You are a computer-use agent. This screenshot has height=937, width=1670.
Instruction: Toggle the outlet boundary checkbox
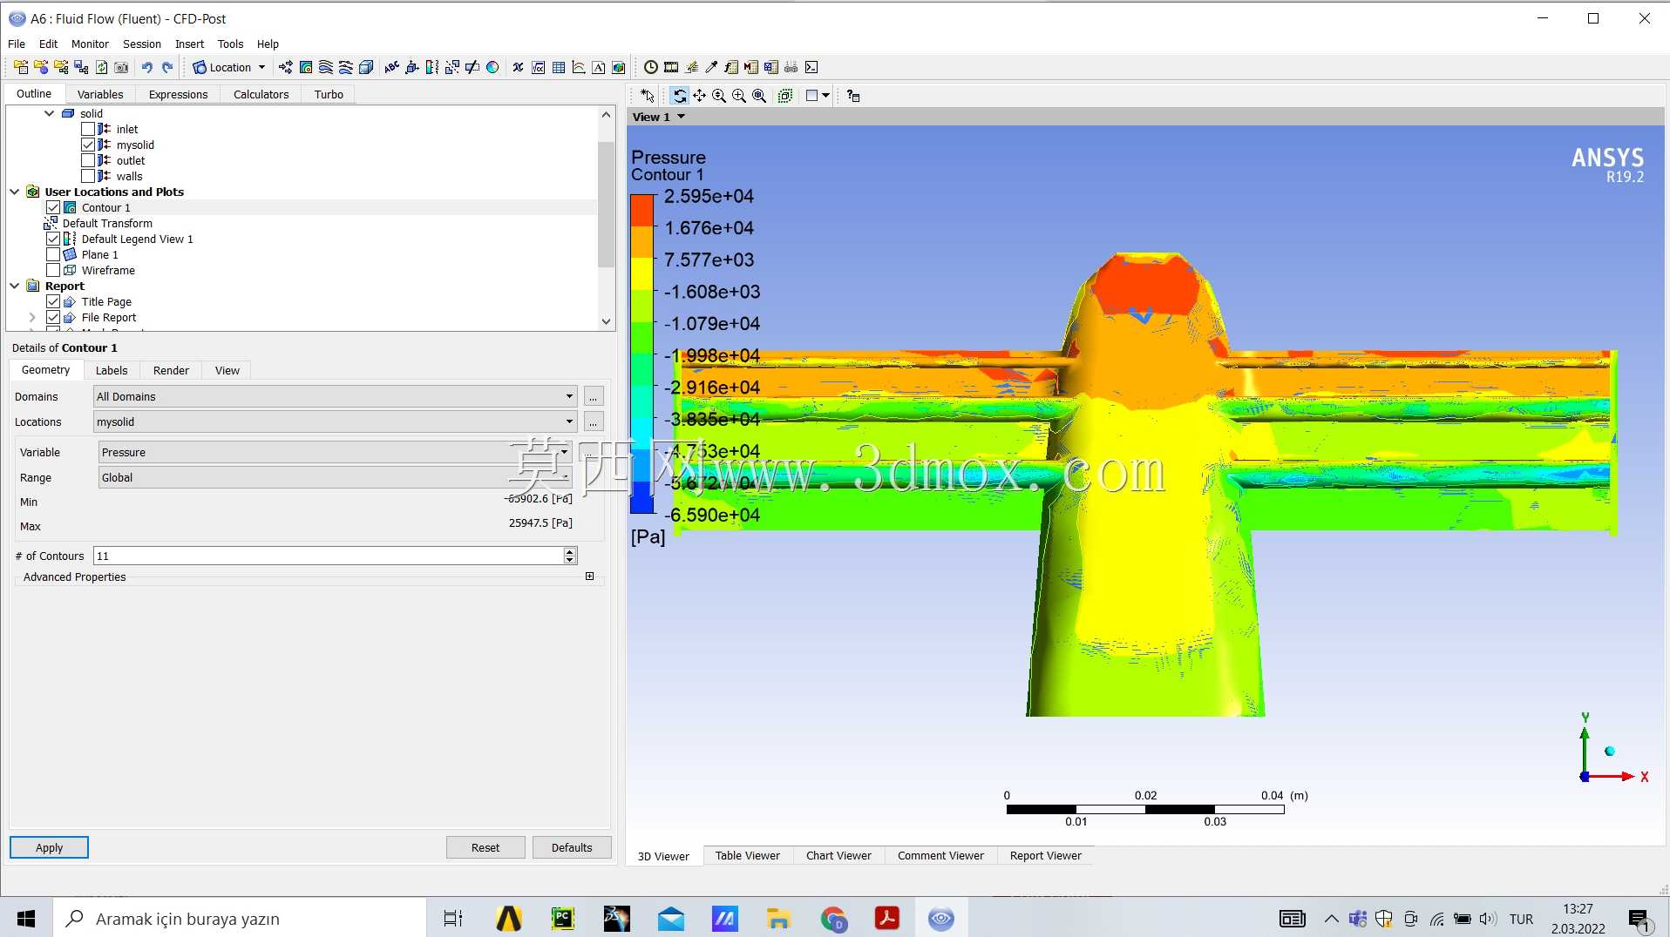click(88, 160)
